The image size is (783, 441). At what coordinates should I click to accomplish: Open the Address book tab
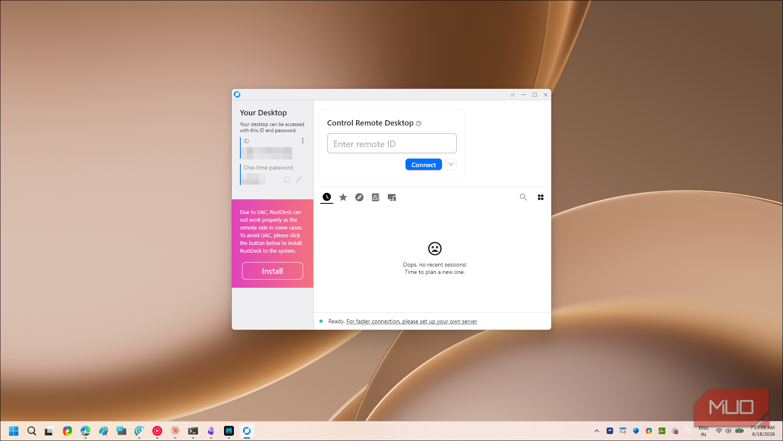pos(376,197)
